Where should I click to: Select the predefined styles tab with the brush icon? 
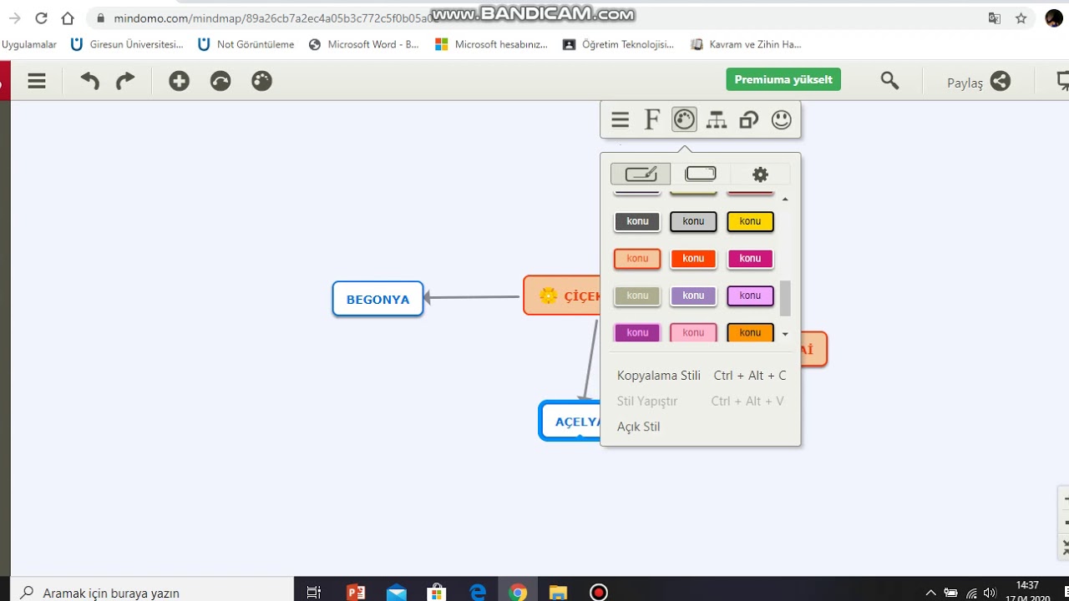641,174
